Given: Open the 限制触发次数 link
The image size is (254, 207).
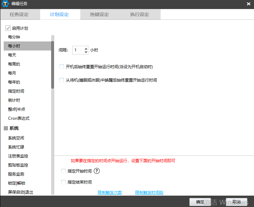Looking at the screenshot, I should (x=110, y=193).
